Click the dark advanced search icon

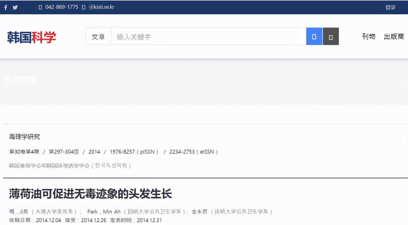point(331,36)
